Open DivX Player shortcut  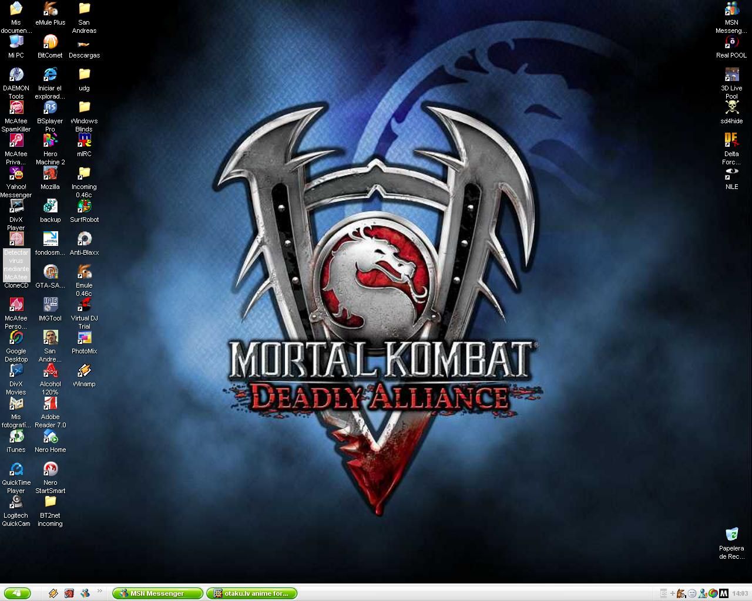(x=16, y=206)
